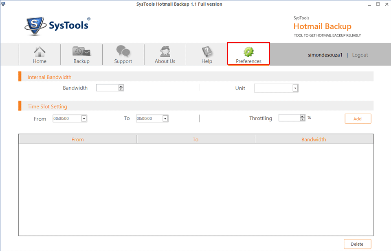The height and width of the screenshot is (251, 391).
Task: Click into the Throttling percentage field
Action: 290,118
